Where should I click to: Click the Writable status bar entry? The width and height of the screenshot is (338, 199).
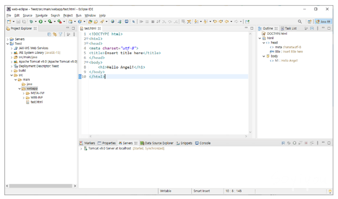pyautogui.click(x=165, y=191)
